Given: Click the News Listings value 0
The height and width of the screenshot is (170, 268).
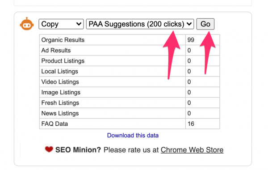Looking at the screenshot, I should tap(189, 113).
